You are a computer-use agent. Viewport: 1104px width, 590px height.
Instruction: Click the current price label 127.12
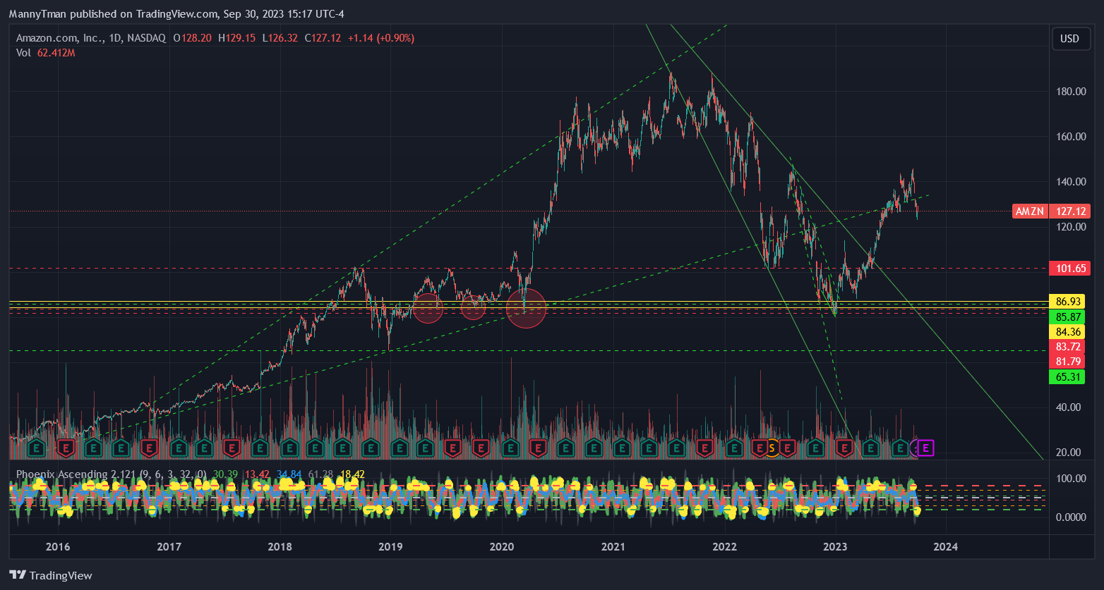click(1069, 211)
